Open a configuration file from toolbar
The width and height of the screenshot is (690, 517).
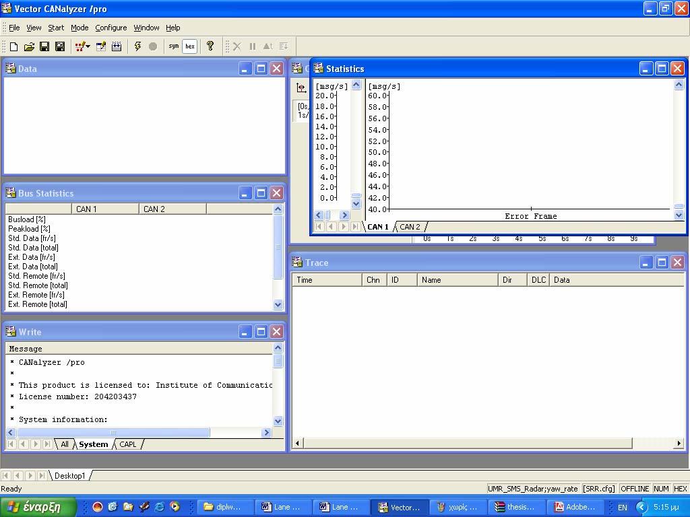[x=29, y=46]
